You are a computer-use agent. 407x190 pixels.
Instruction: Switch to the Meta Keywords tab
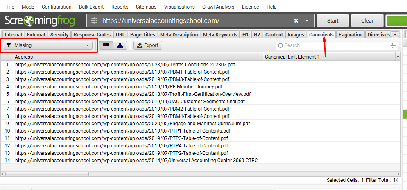pos(220,34)
